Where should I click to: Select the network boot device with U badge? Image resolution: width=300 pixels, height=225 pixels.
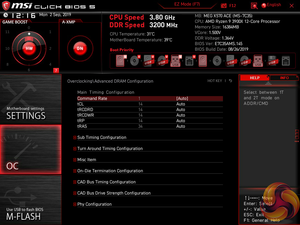[x=190, y=61]
